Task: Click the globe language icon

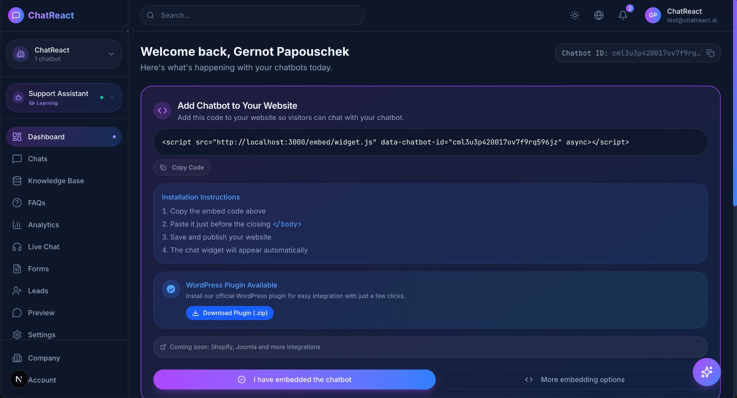Action: click(598, 15)
